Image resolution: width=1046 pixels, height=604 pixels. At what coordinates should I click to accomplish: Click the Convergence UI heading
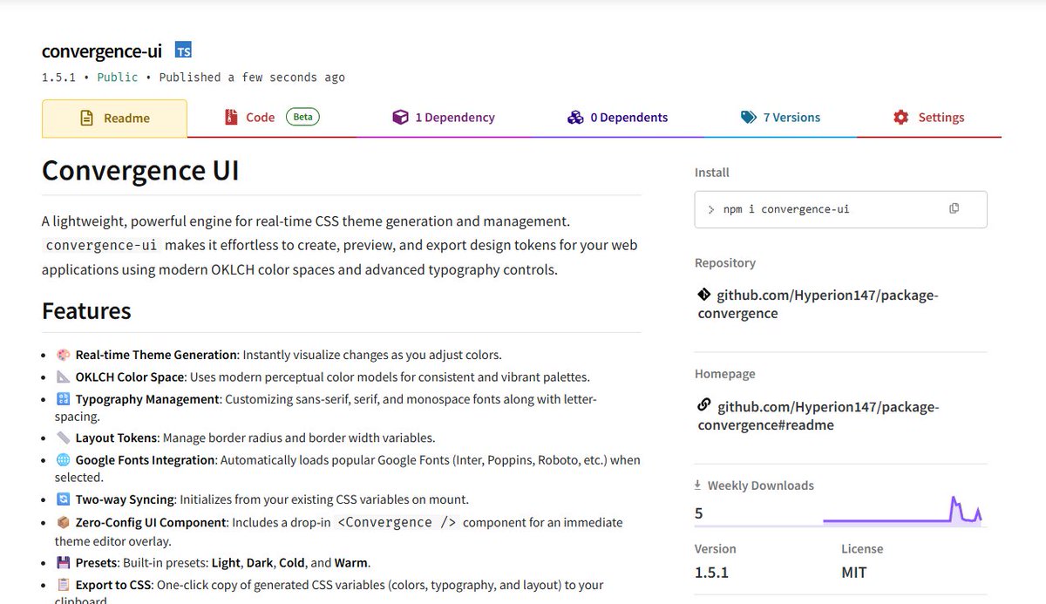pos(140,170)
